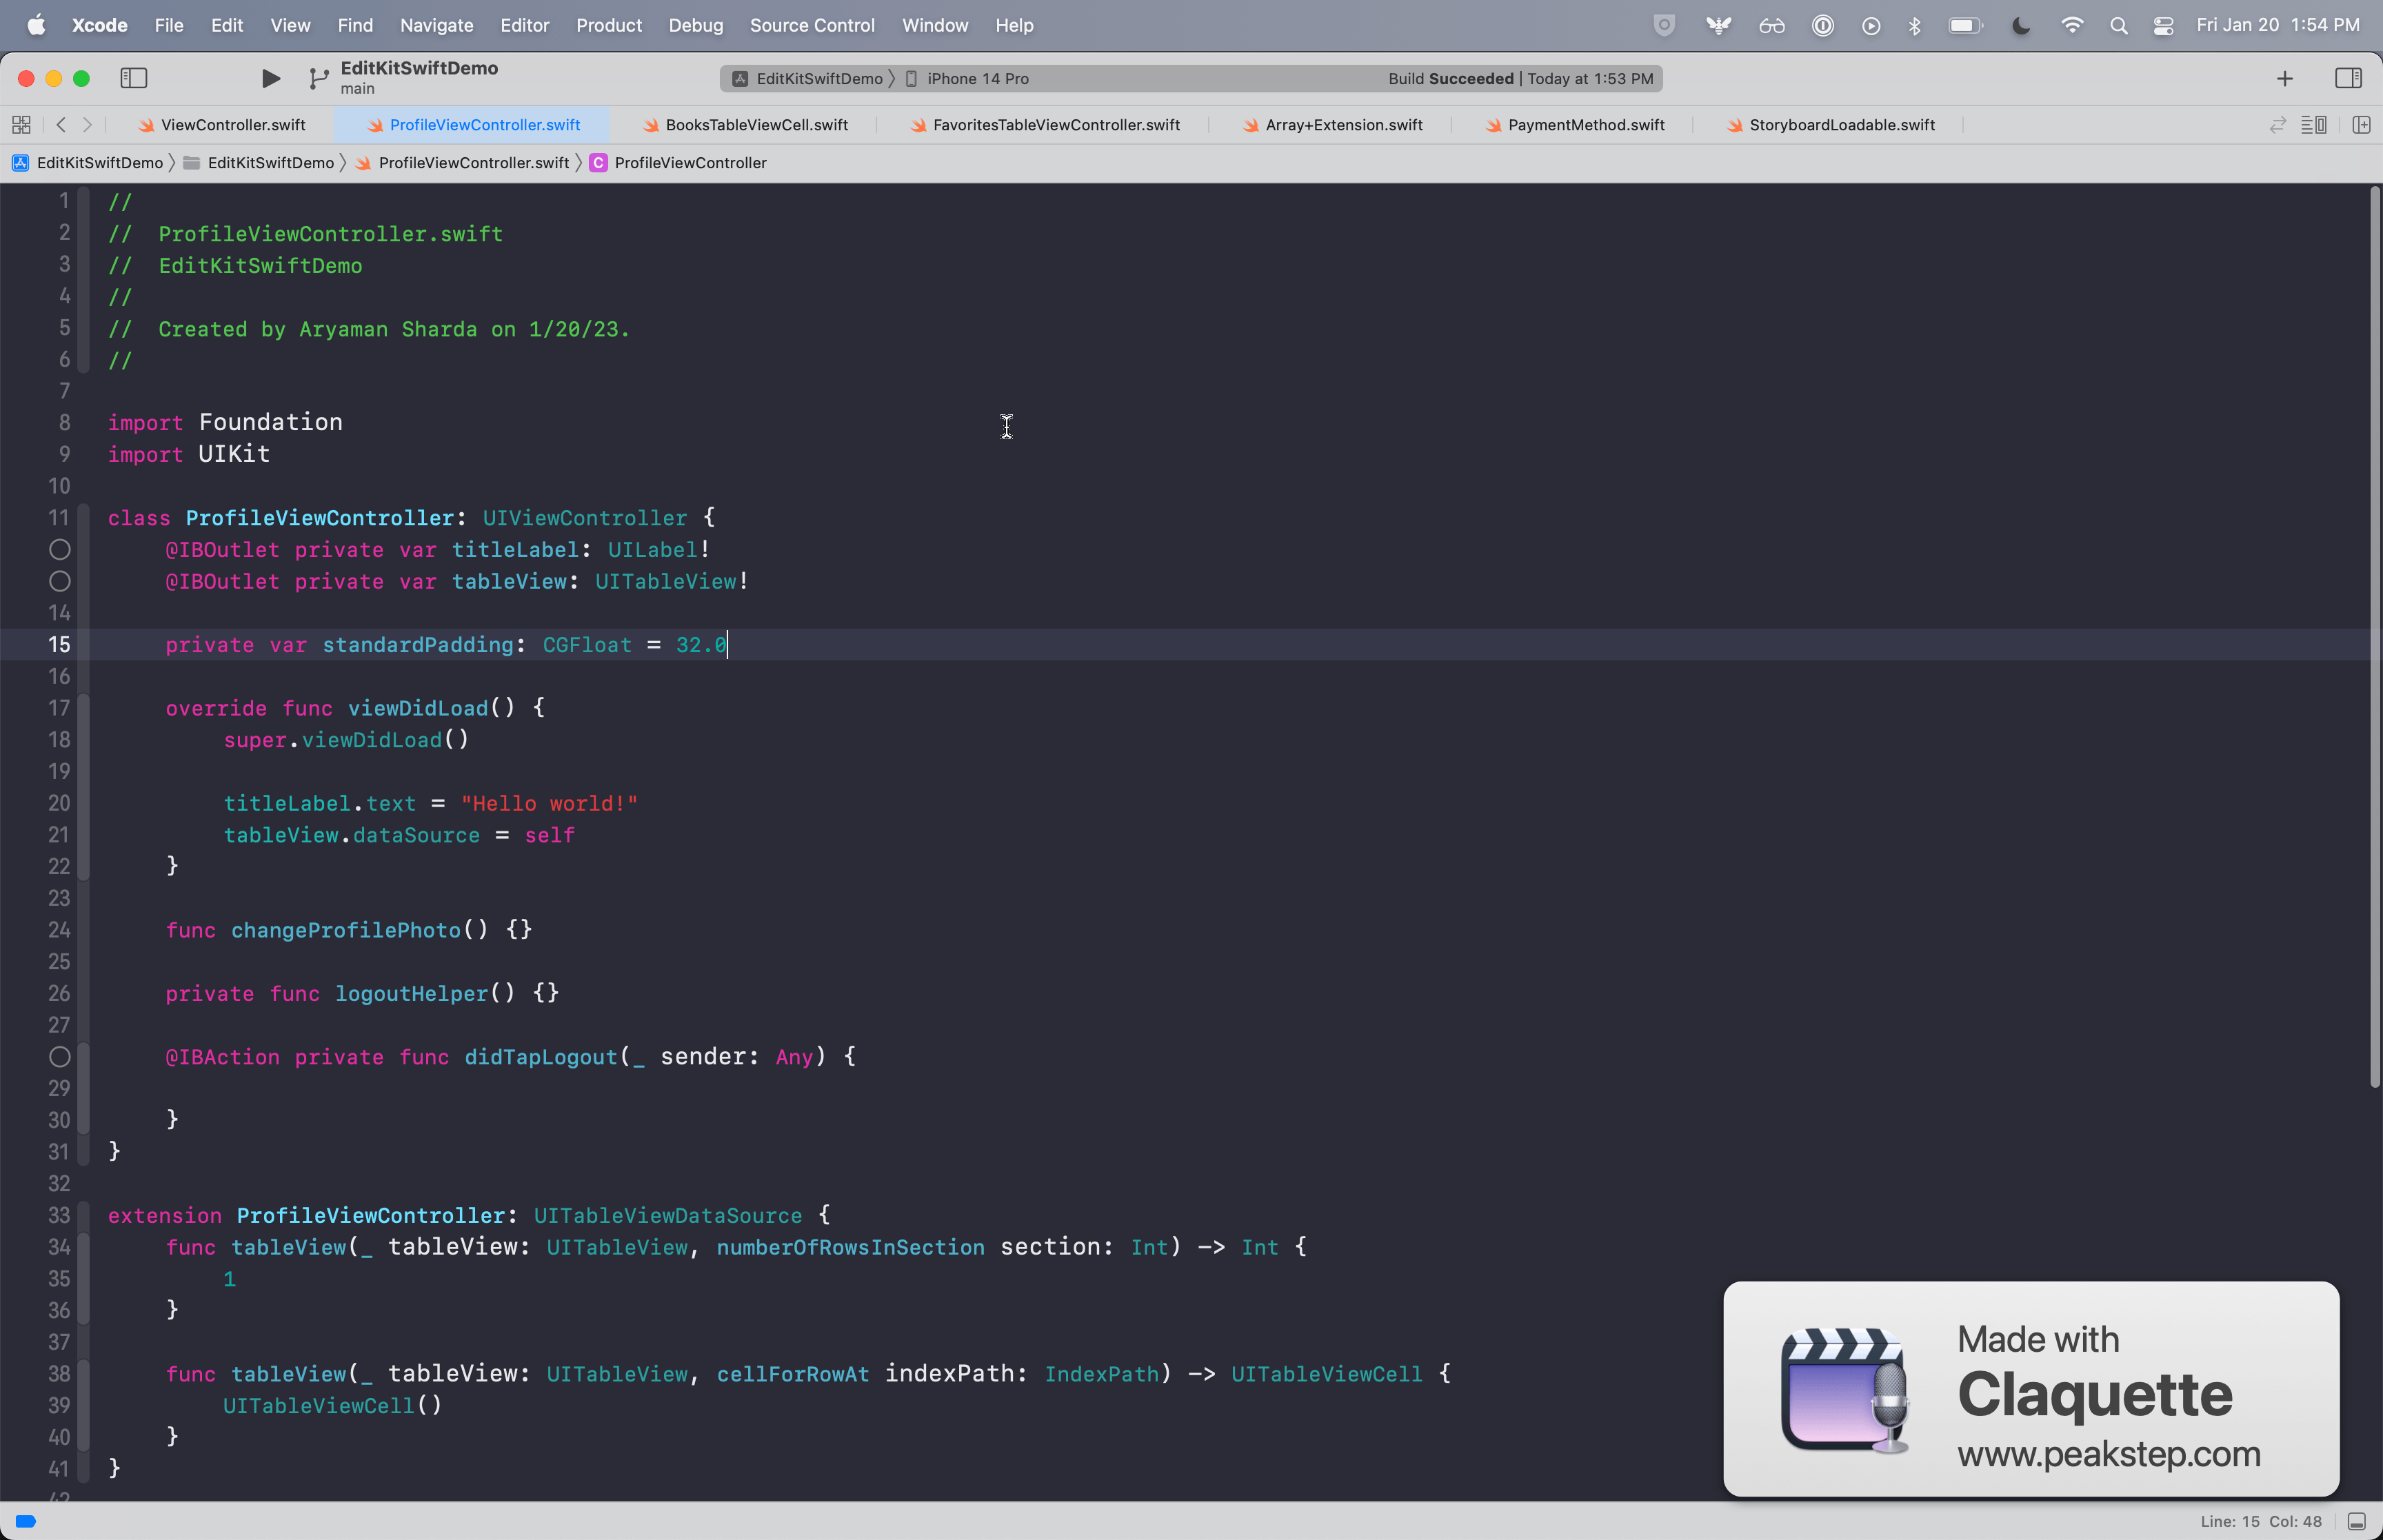Click the battery status icon
The image size is (2383, 1540).
1966,26
